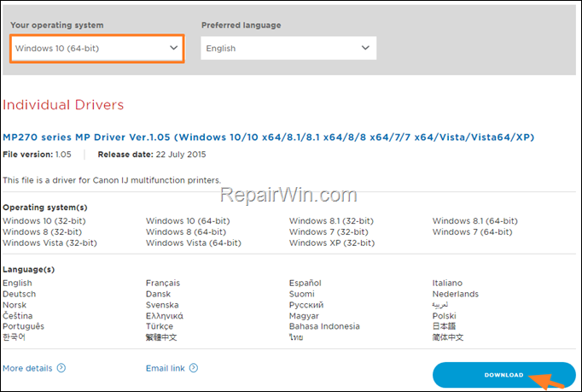Click the Canon IJ multifunction printers description
The image size is (582, 392).
pos(112,180)
